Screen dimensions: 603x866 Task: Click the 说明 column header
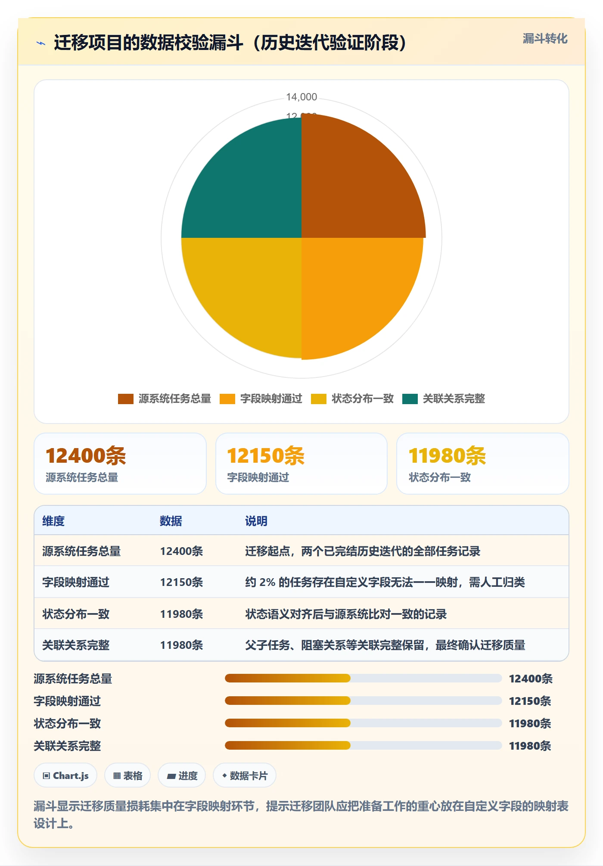[256, 521]
